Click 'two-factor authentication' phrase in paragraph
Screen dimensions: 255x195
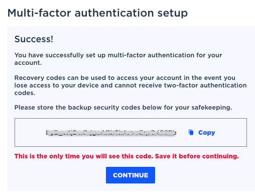(x=205, y=85)
